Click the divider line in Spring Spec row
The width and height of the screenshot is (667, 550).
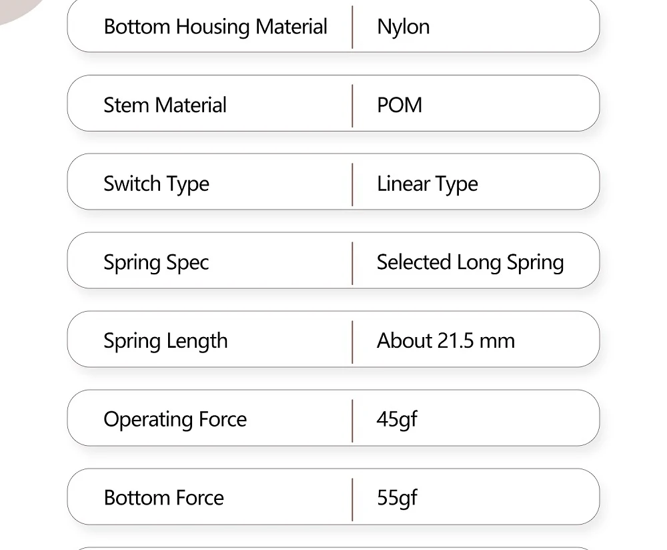(352, 262)
